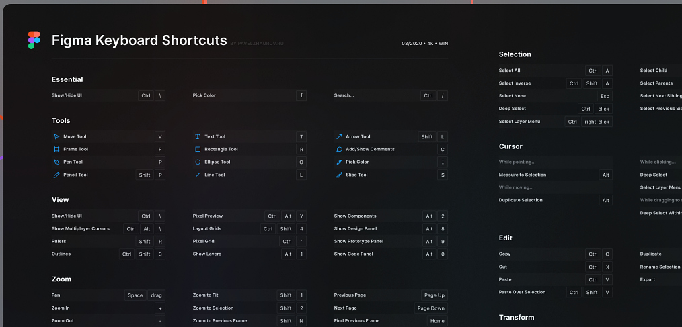Click the Space key in Pan row
682x327 pixels.
pos(135,295)
